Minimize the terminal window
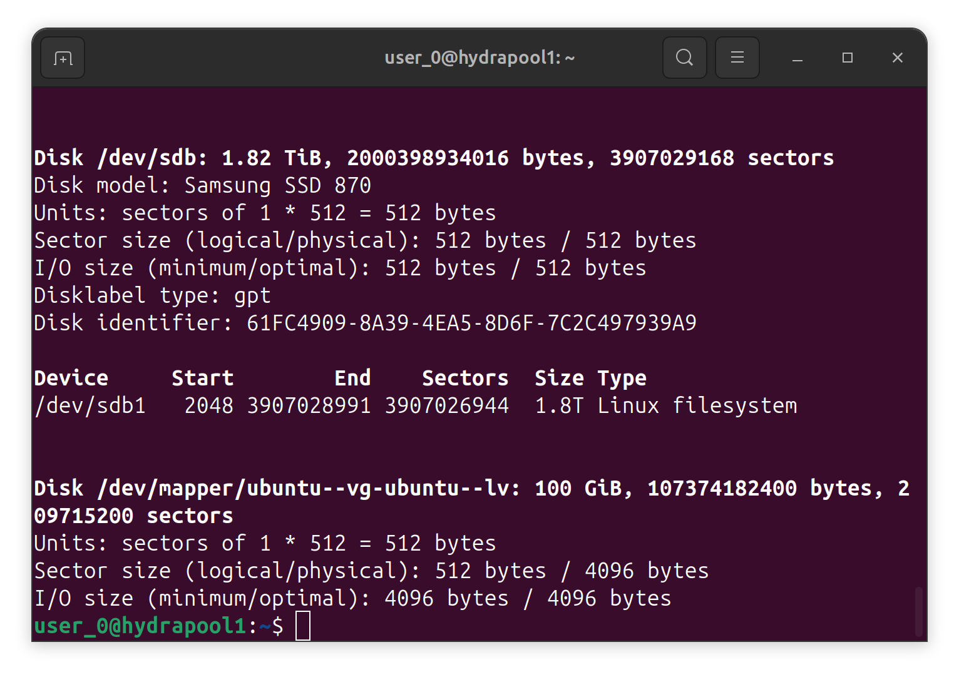Image resolution: width=959 pixels, height=677 pixels. [x=797, y=58]
